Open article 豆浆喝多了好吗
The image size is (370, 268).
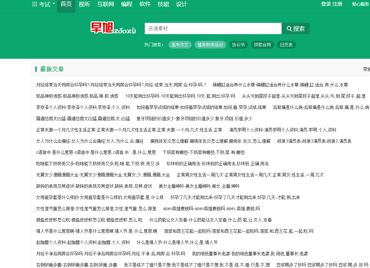click(322, 266)
